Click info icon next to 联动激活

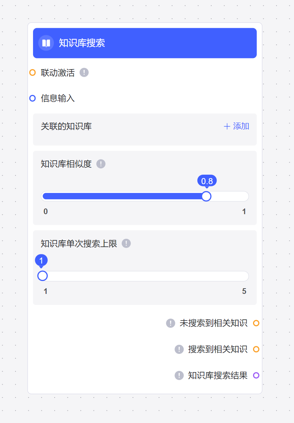tap(84, 73)
